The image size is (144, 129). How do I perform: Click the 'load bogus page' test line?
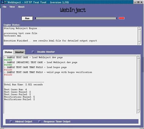35,67
